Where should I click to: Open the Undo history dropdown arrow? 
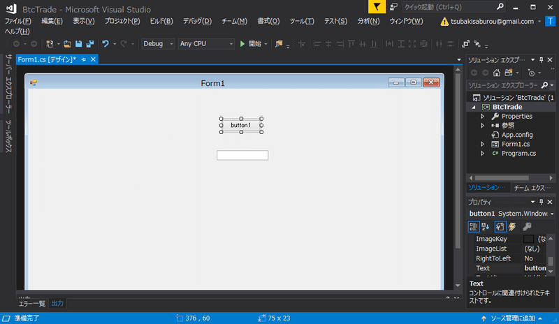click(x=115, y=44)
